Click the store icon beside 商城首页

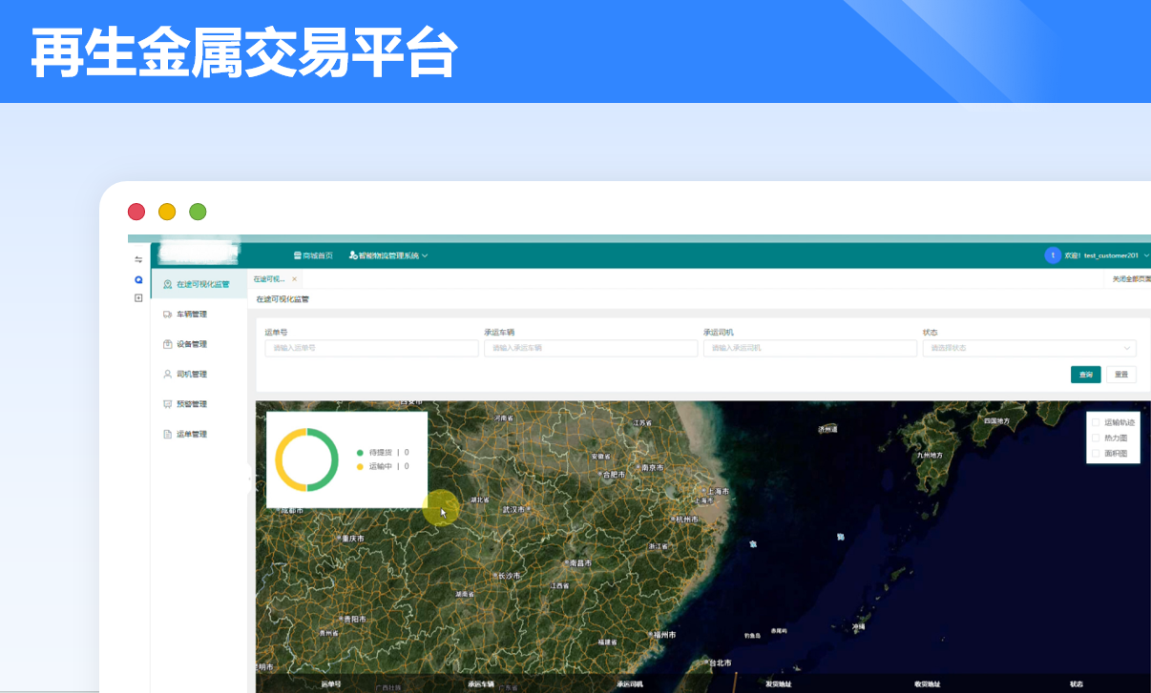(x=297, y=255)
